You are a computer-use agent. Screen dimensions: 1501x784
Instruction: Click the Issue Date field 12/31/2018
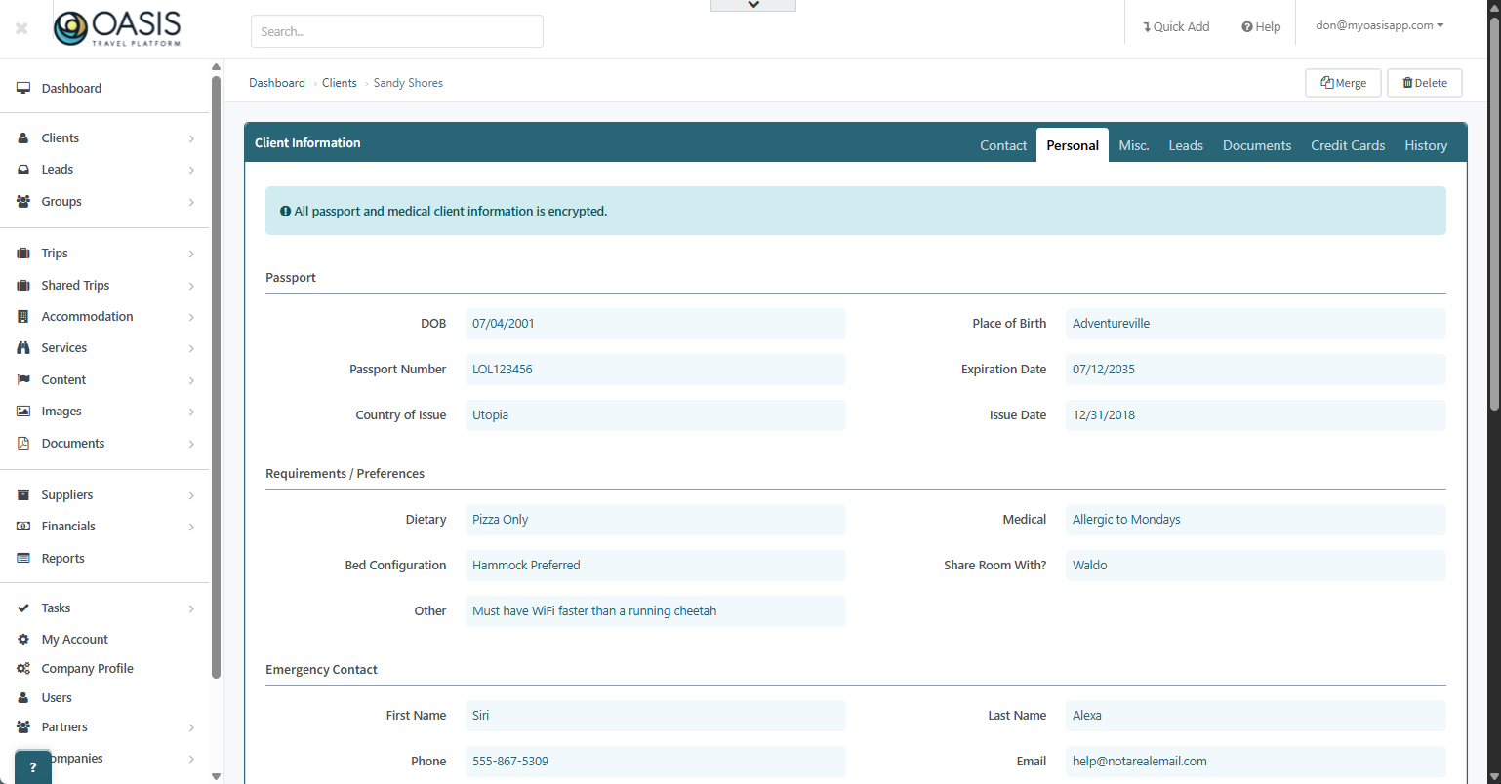coord(1256,415)
